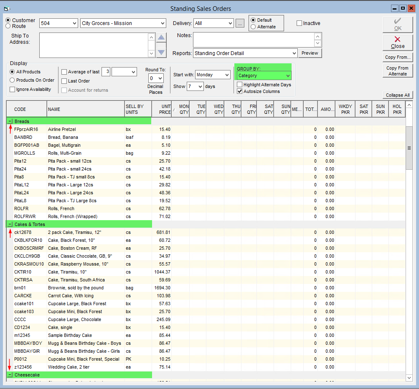419x389 pixels.
Task: Select the Customer radio button
Action: point(8,20)
